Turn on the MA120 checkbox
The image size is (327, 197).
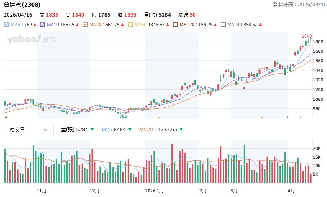click(176, 25)
